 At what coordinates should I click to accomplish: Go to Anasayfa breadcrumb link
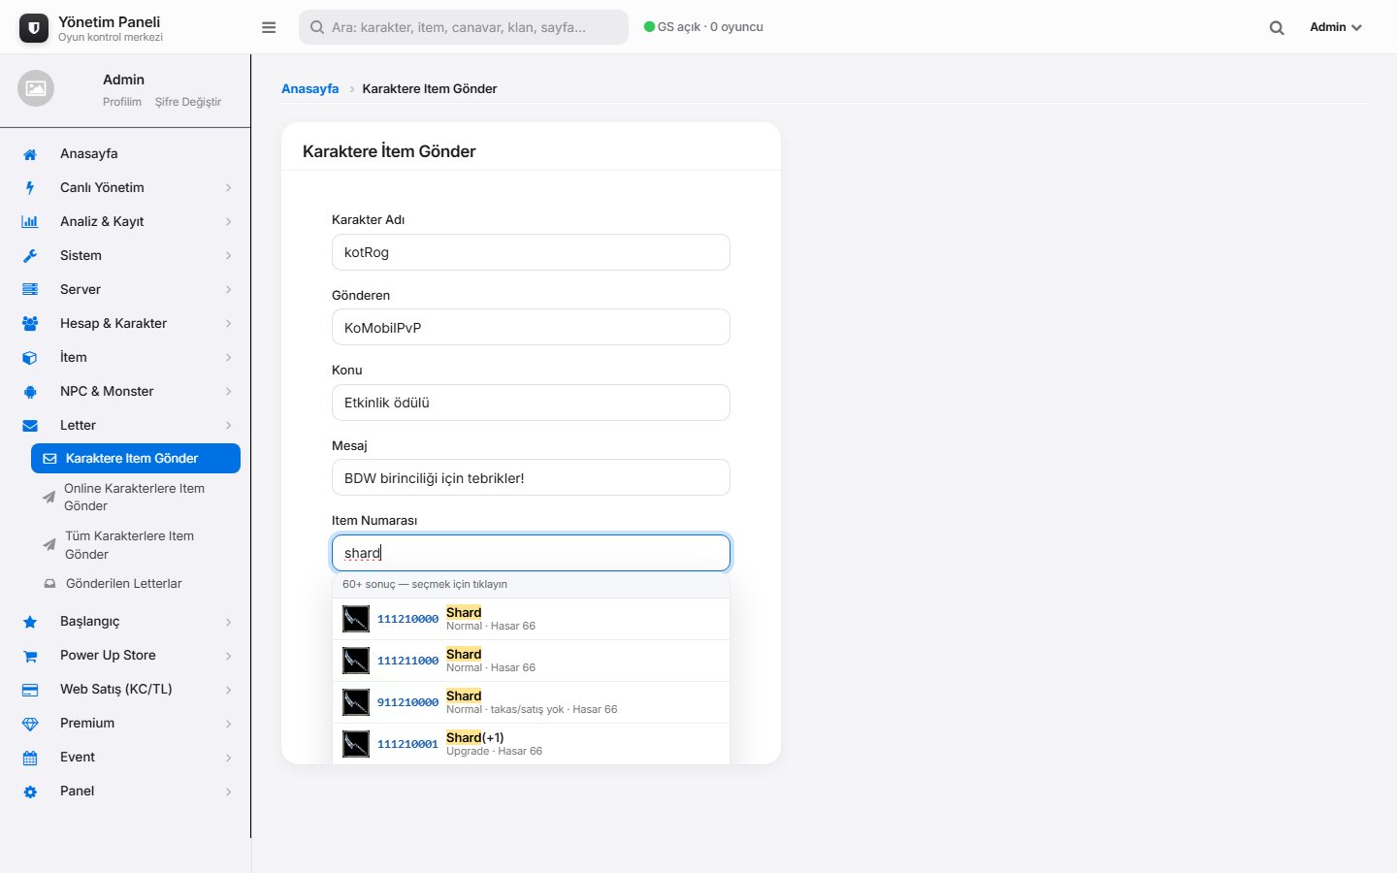click(x=310, y=88)
